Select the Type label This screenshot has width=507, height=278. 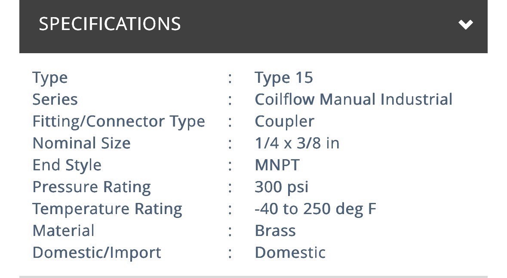coord(50,78)
